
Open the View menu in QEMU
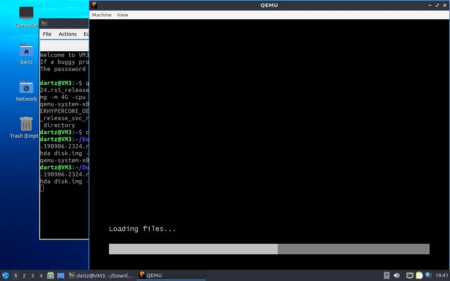click(122, 15)
